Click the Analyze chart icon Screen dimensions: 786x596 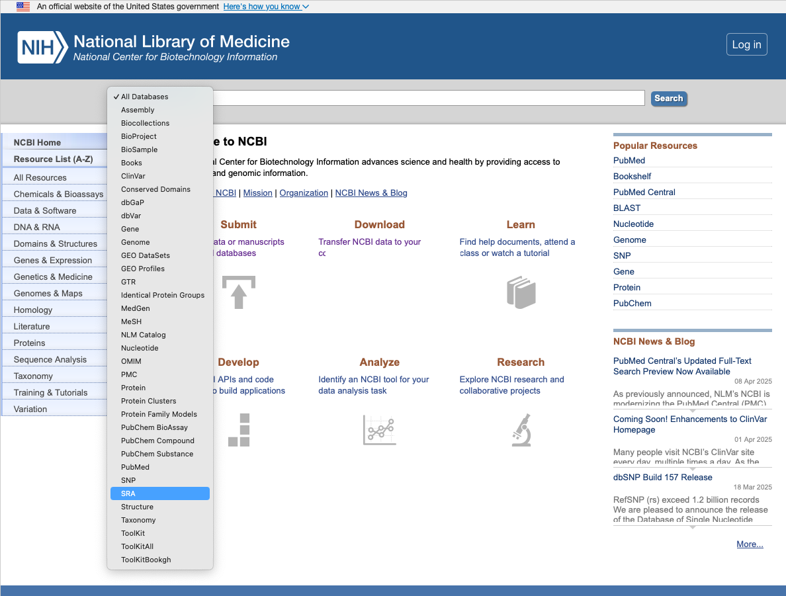pos(379,429)
